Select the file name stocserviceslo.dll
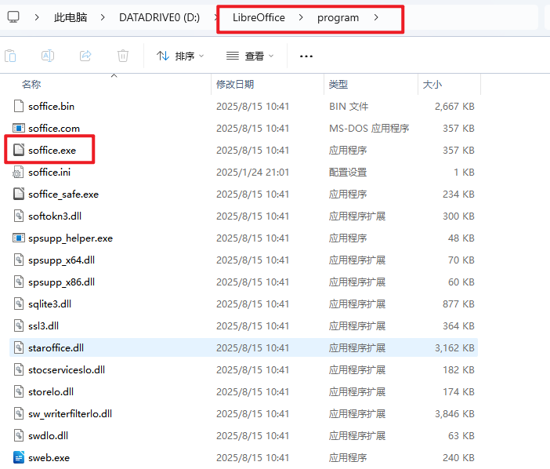Viewport: 550px width, 469px height. click(67, 370)
